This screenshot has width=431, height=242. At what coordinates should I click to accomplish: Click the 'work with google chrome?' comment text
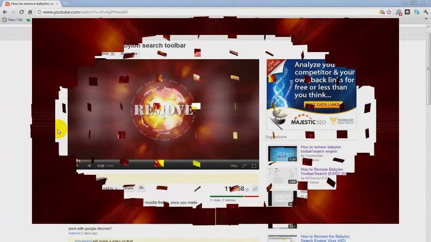coord(90,229)
